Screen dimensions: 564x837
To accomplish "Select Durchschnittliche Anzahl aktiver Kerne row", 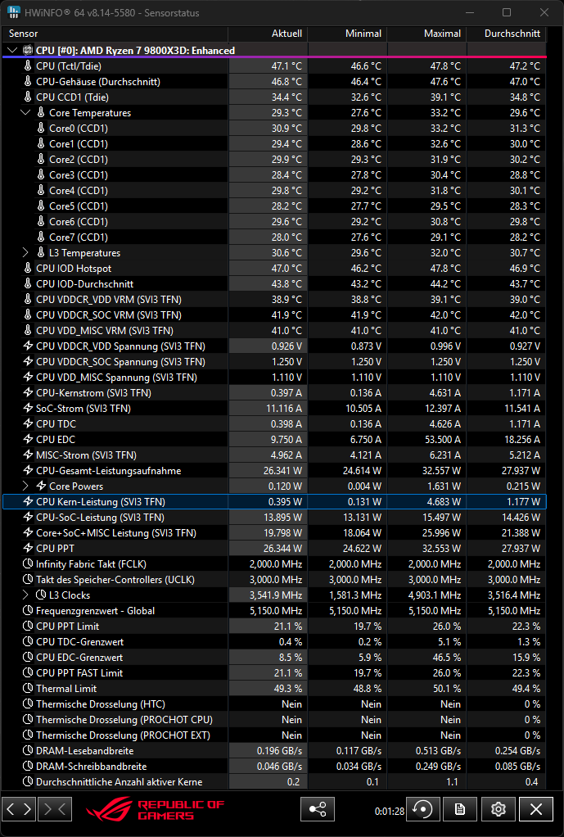I will pos(275,781).
